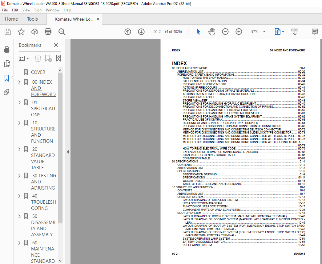
Task: Open zoom level dropdown arrow
Action: click(x=264, y=32)
